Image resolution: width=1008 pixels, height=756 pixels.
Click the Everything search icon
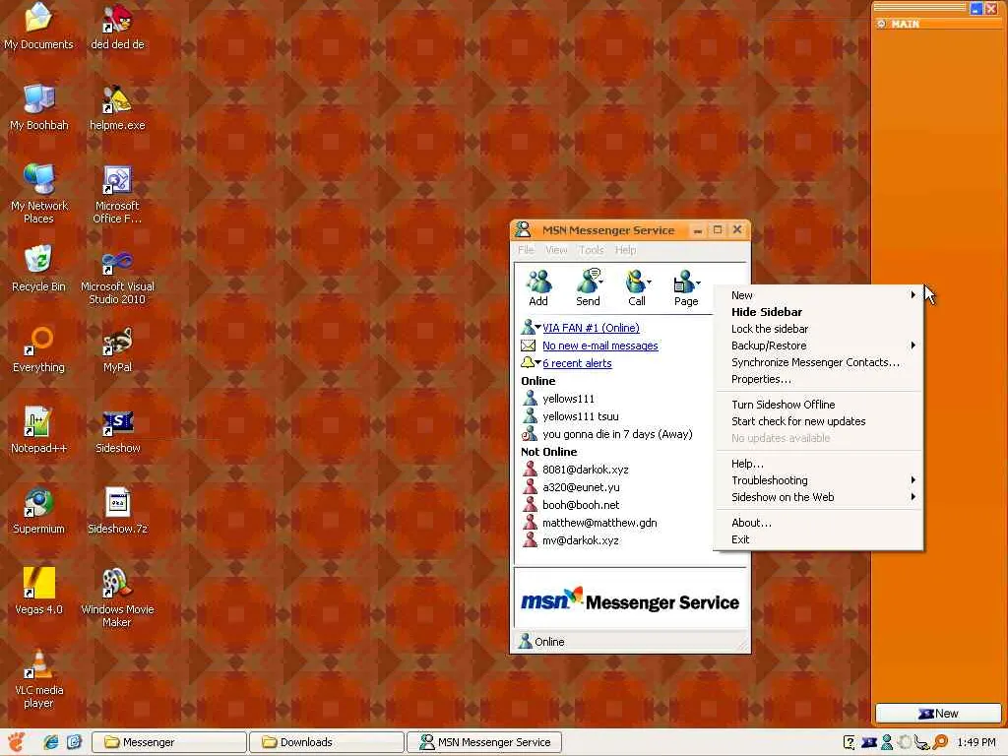point(38,349)
